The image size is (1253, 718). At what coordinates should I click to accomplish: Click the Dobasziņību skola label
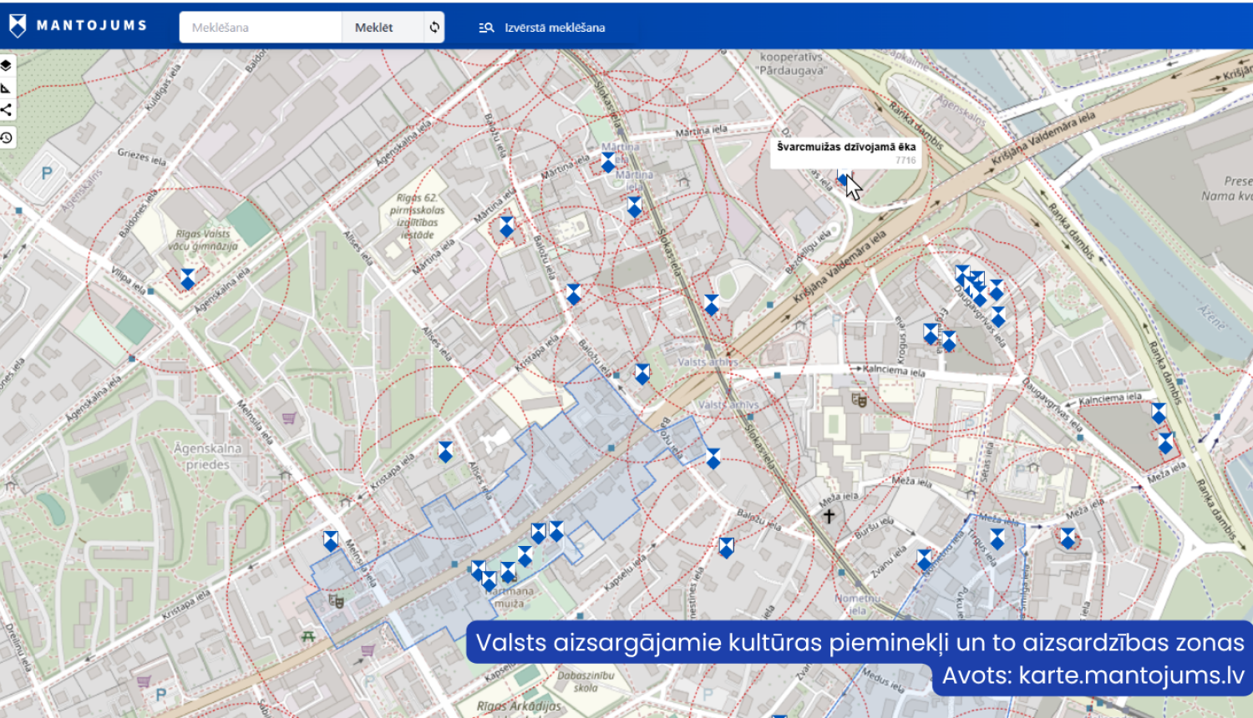point(586,681)
